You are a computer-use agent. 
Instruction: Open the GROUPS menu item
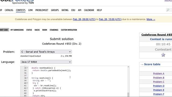pos(55,10)
